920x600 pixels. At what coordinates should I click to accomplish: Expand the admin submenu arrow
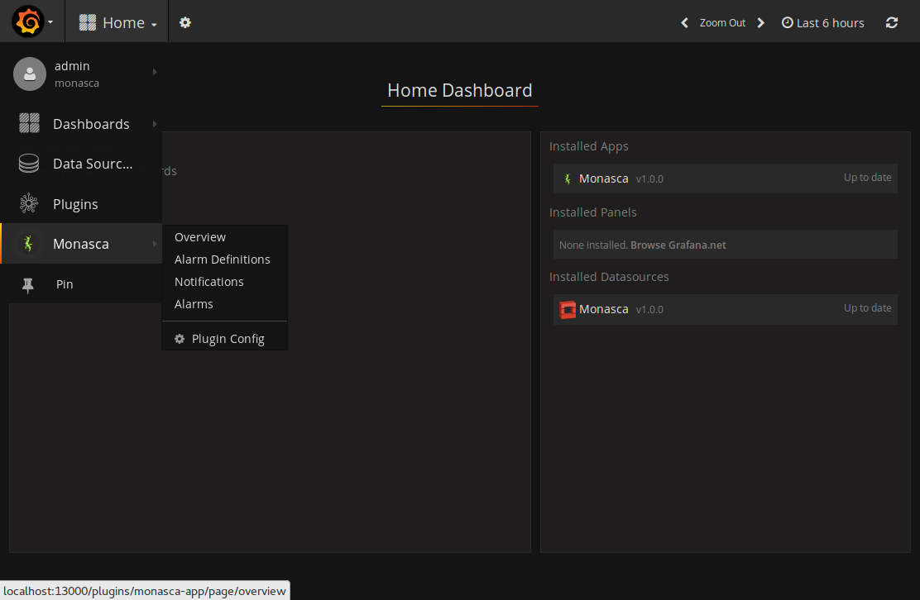pyautogui.click(x=155, y=71)
